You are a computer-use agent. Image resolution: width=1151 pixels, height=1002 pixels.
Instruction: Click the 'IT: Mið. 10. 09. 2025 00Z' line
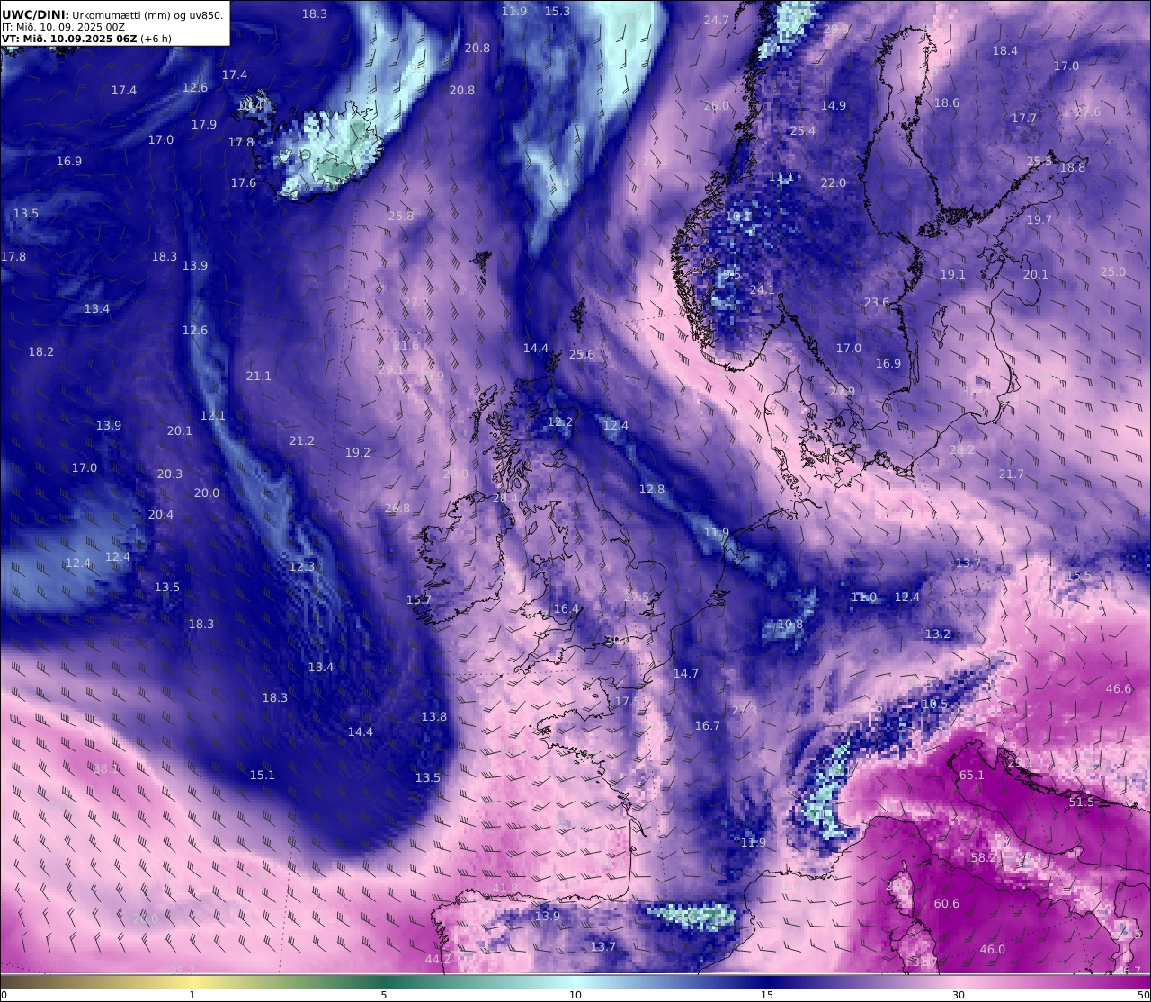tap(63, 27)
